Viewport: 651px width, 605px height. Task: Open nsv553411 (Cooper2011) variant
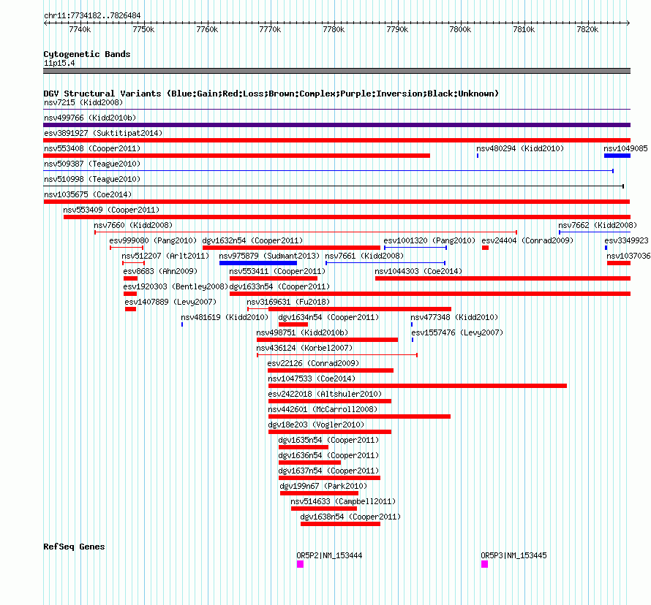point(277,271)
